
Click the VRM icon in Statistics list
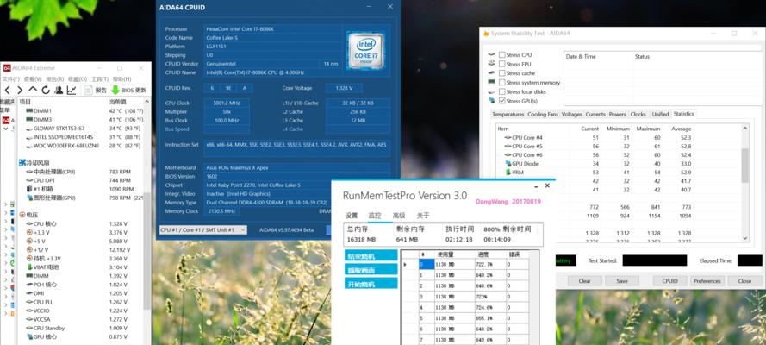[508, 172]
